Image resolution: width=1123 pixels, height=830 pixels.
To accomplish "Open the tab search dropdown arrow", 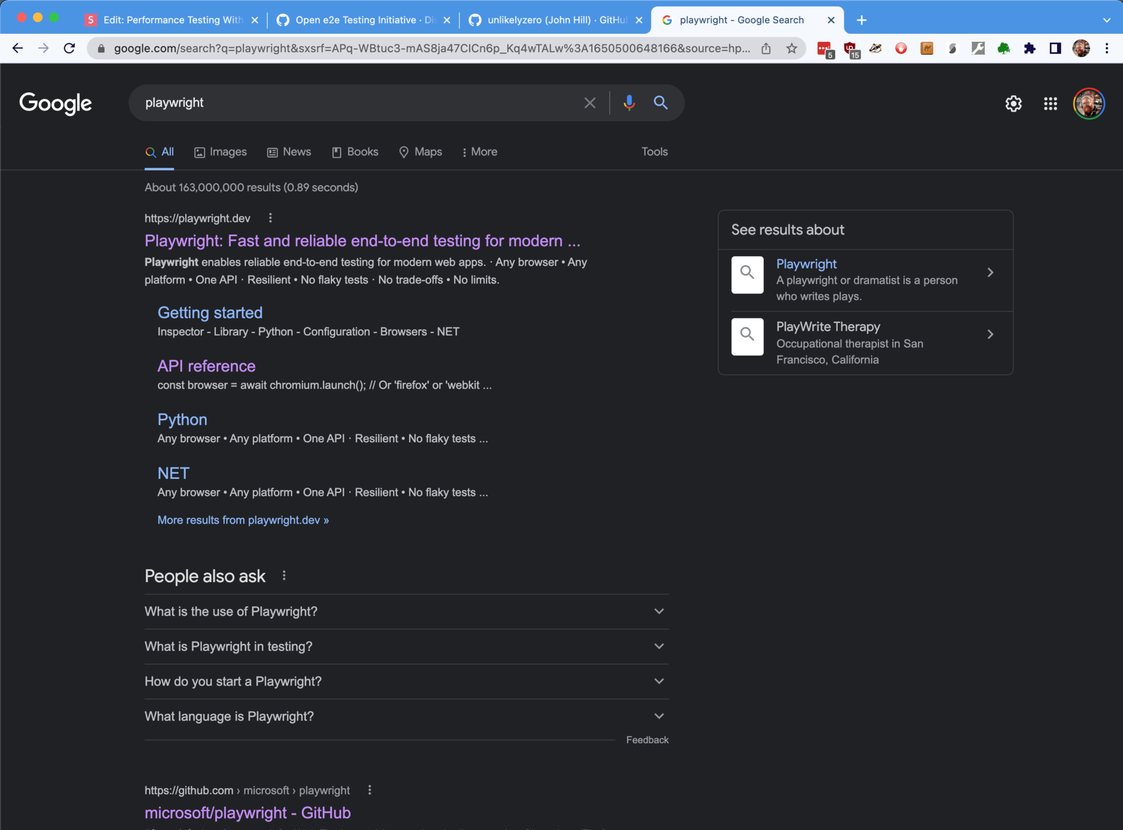I will pos(1106,20).
